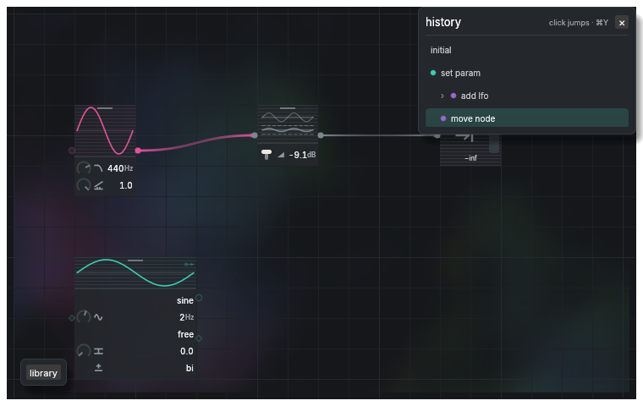Click the oscillator level knob at 1.0
Image resolution: width=643 pixels, height=406 pixels.
[x=84, y=185]
